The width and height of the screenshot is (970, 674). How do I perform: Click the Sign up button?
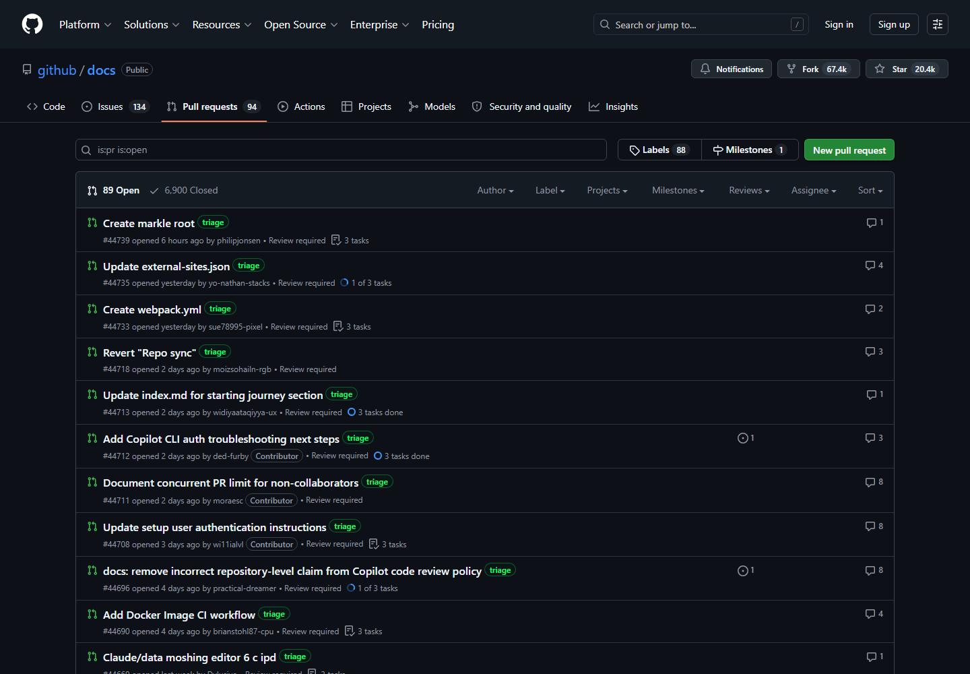click(894, 24)
